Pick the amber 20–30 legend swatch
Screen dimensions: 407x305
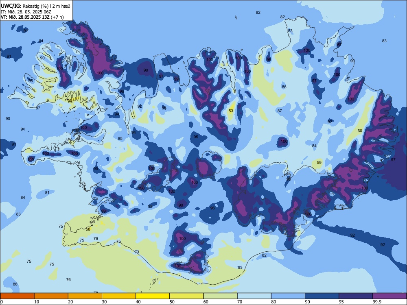[85, 296]
